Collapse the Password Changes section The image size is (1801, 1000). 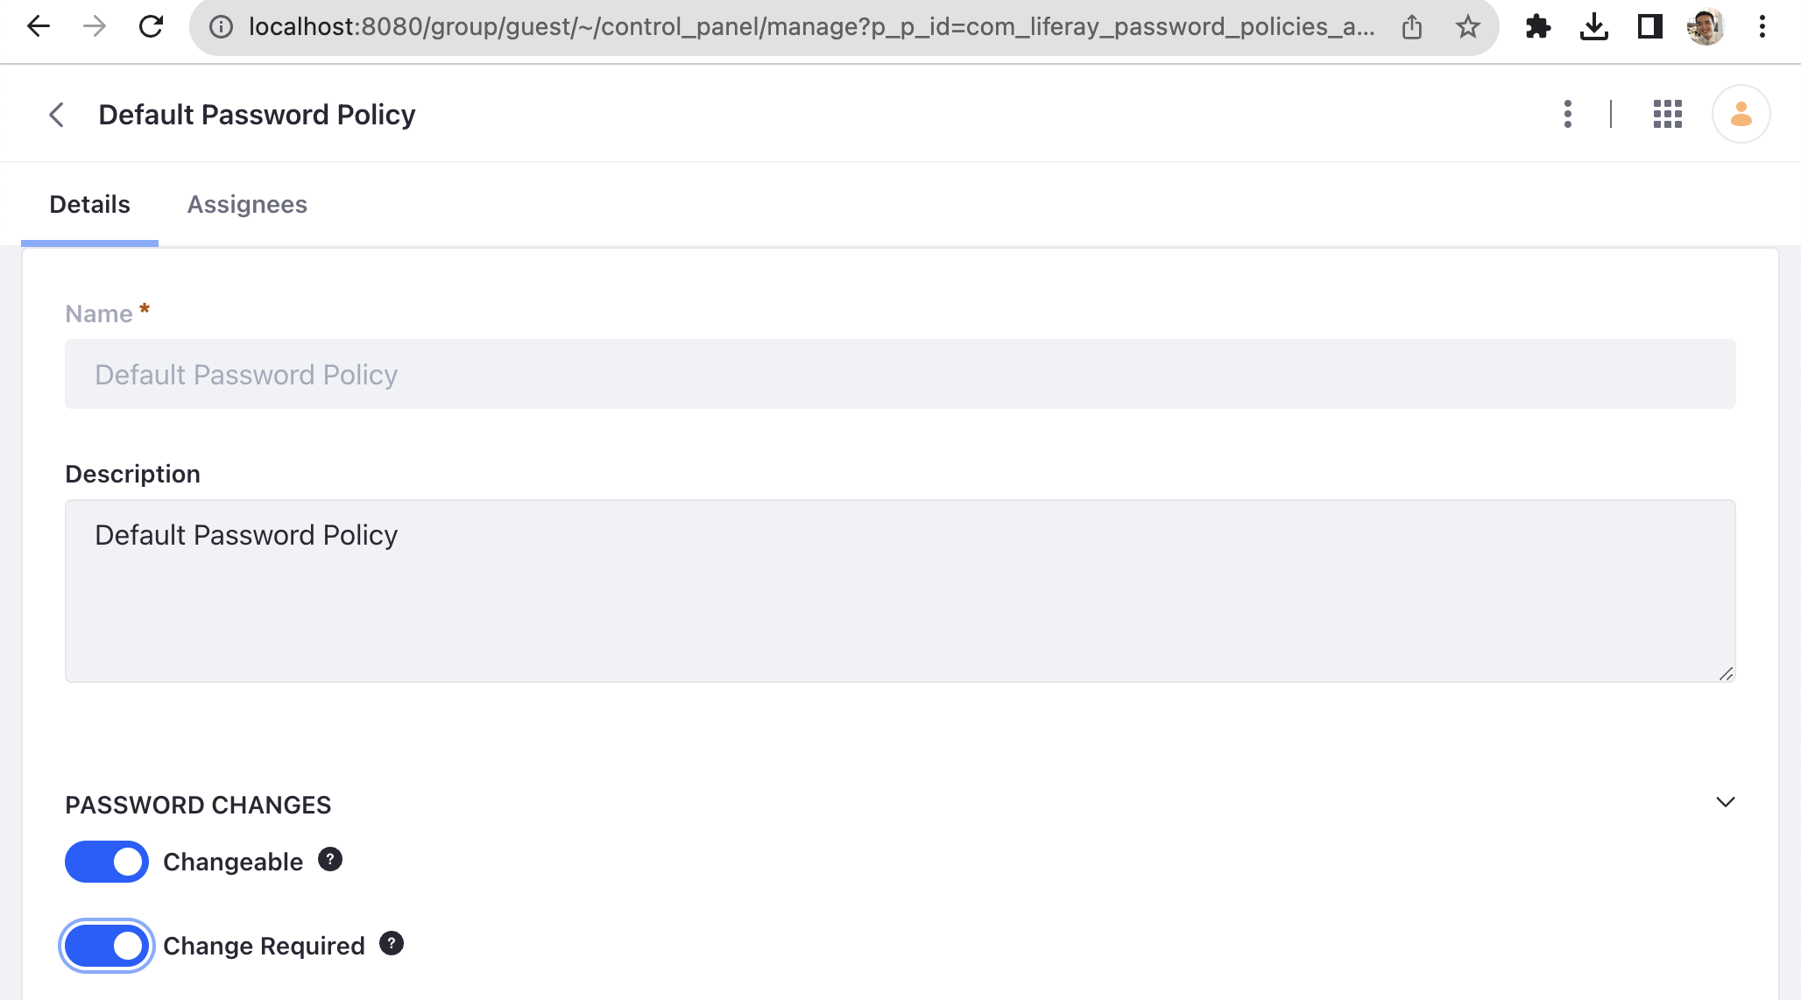pyautogui.click(x=1725, y=802)
